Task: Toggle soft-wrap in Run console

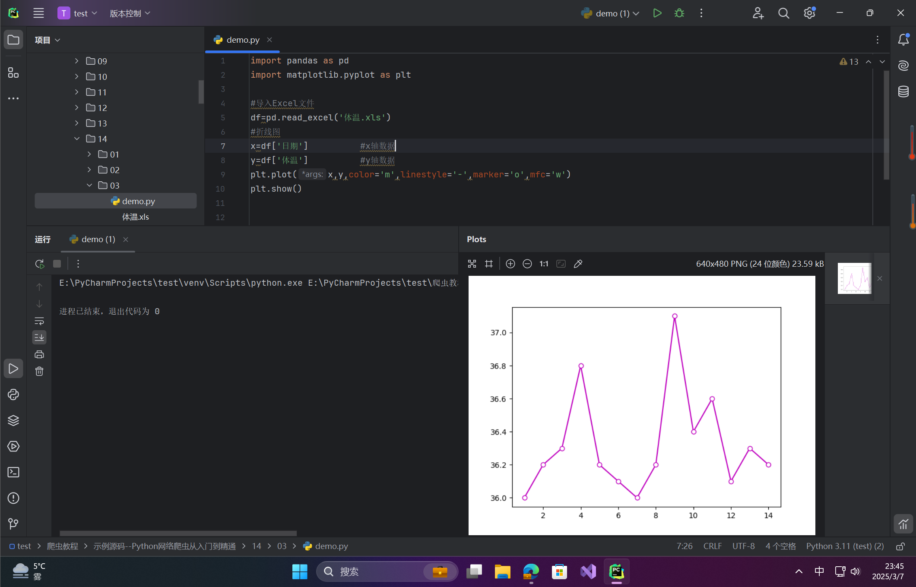Action: click(x=39, y=321)
